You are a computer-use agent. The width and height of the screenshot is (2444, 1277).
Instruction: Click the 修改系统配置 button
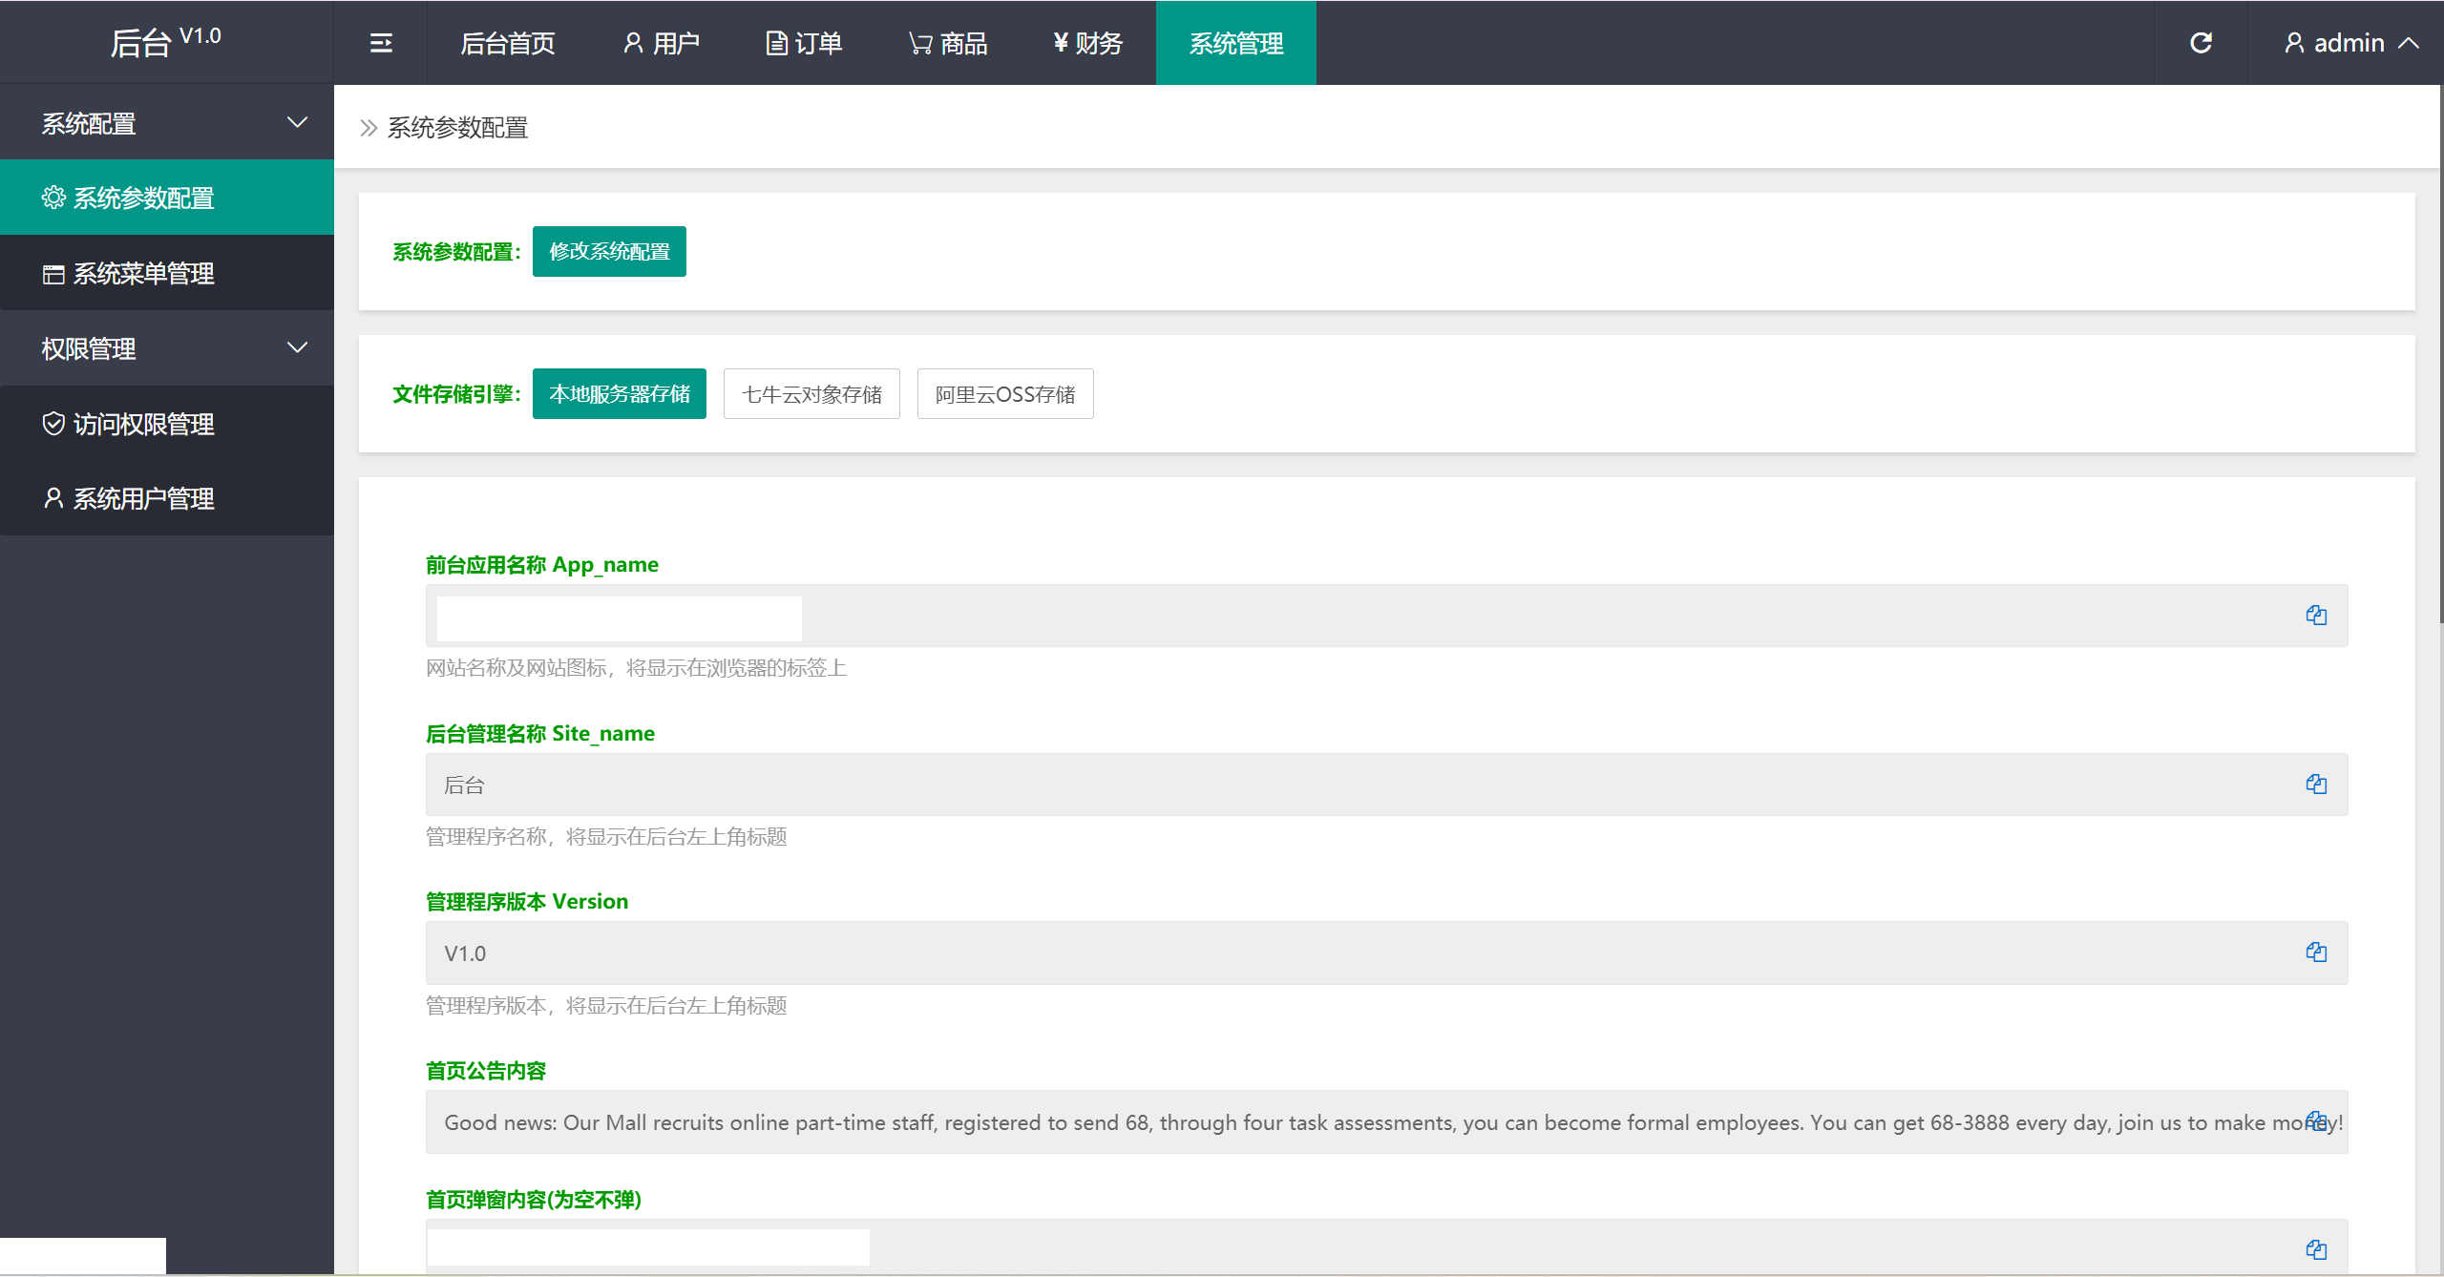pyautogui.click(x=609, y=252)
